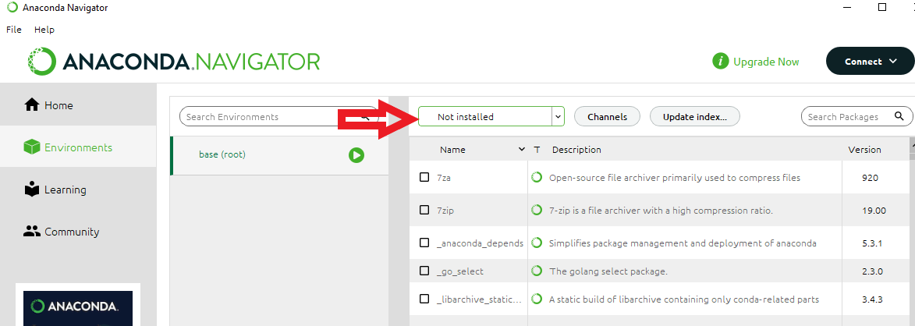Click the Home house icon
Viewport: 915px width, 326px height.
click(31, 105)
